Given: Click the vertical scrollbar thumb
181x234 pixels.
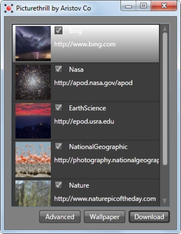Looking at the screenshot, I should click(x=165, y=99).
